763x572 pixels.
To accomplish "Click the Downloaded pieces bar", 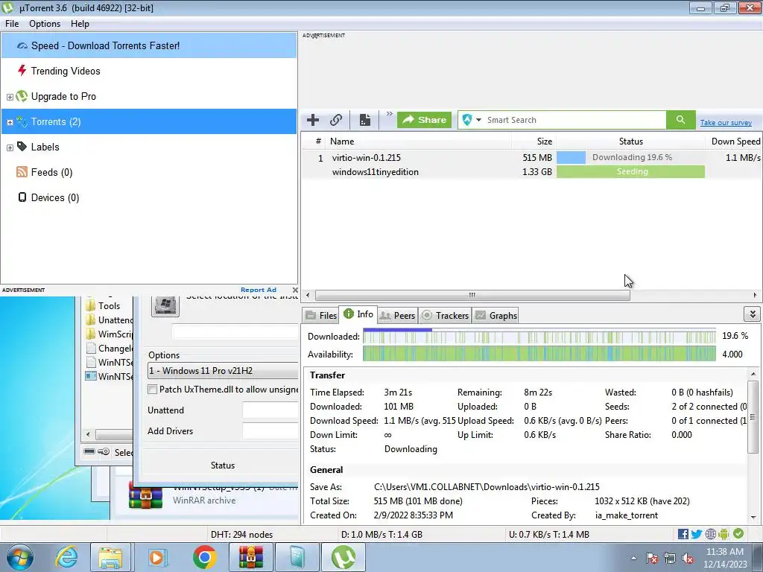I will point(539,336).
